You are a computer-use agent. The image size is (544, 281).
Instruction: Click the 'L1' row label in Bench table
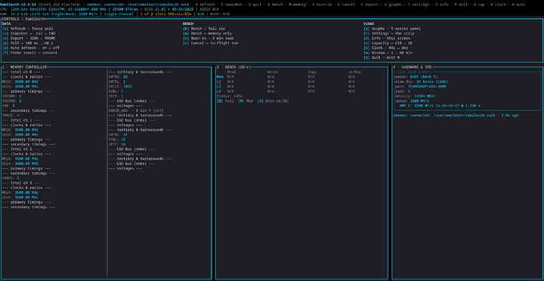[219, 82]
